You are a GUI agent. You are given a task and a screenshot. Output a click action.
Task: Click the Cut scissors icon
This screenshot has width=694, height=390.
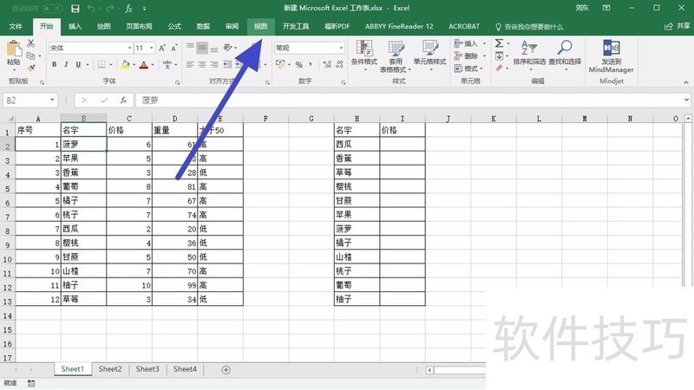[30, 43]
